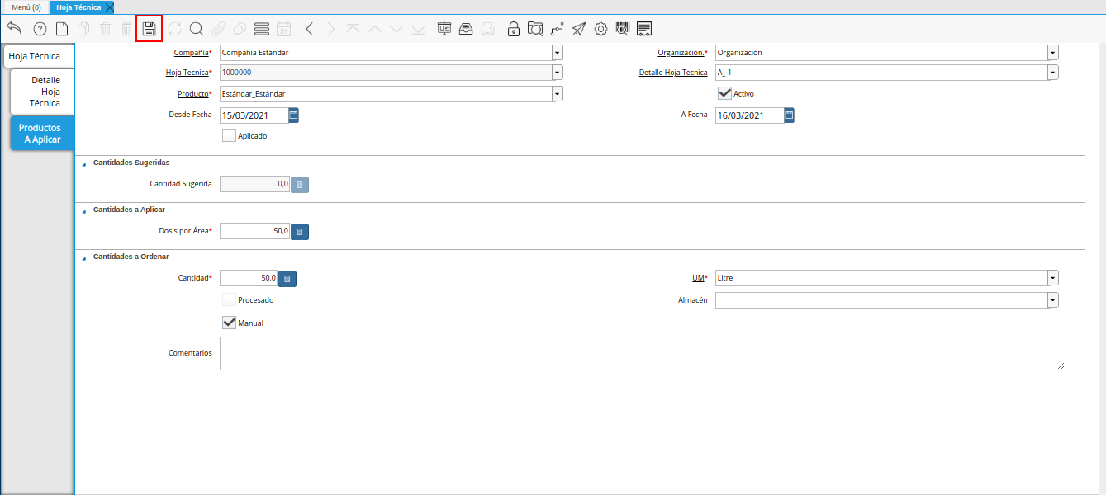Jump to last record icon
1106x495 pixels.
(418, 29)
